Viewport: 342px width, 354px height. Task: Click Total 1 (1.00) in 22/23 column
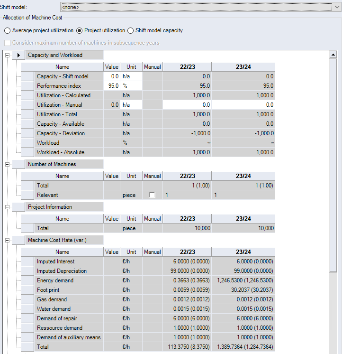[x=187, y=186]
